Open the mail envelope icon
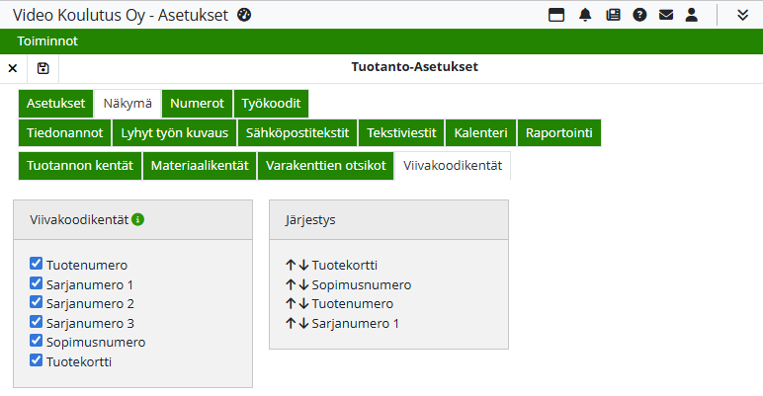This screenshot has height=396, width=763. (666, 15)
